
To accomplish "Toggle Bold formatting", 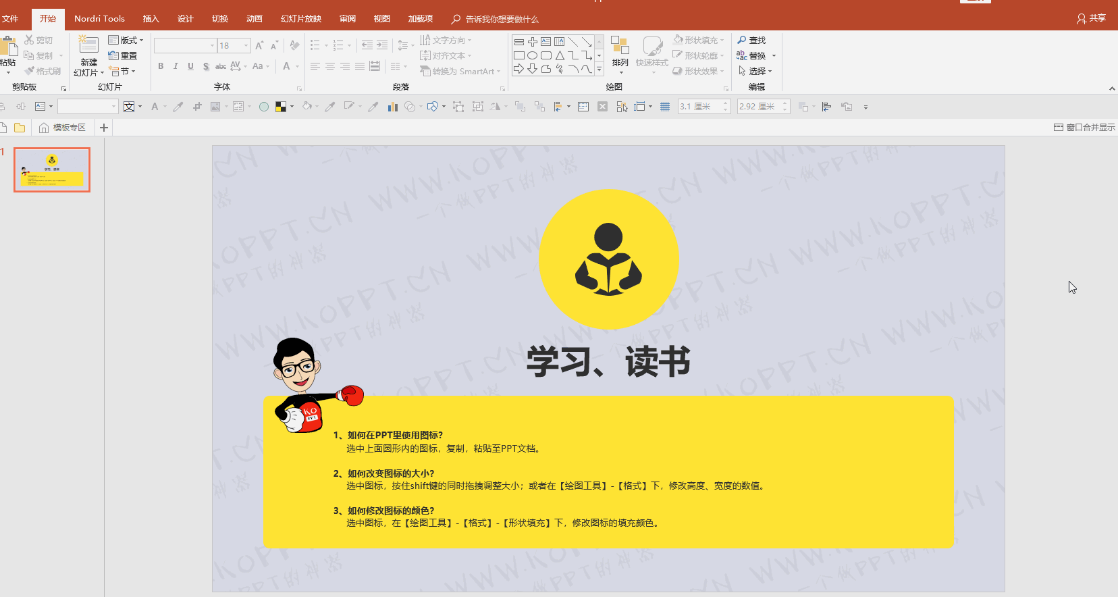I will point(161,66).
